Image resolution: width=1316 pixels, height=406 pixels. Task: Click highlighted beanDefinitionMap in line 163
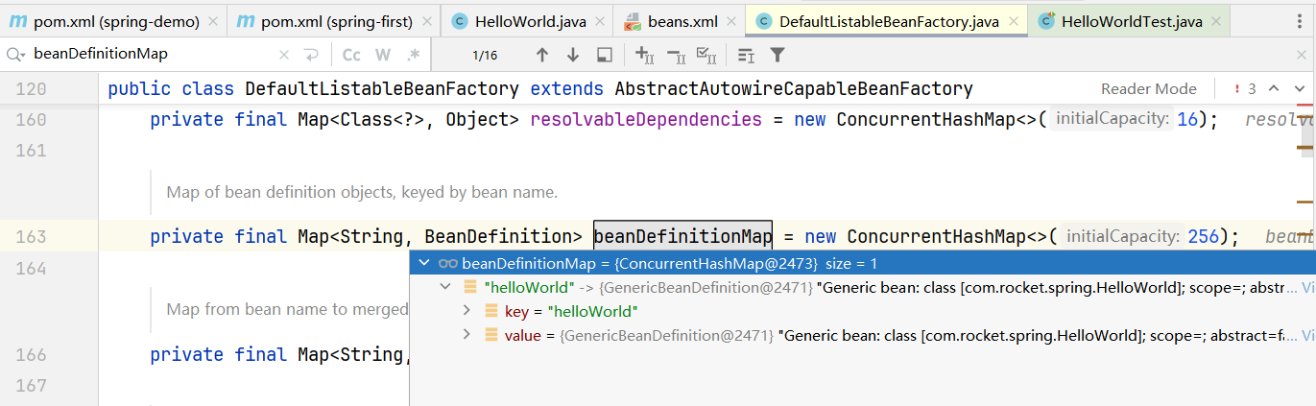coord(682,236)
